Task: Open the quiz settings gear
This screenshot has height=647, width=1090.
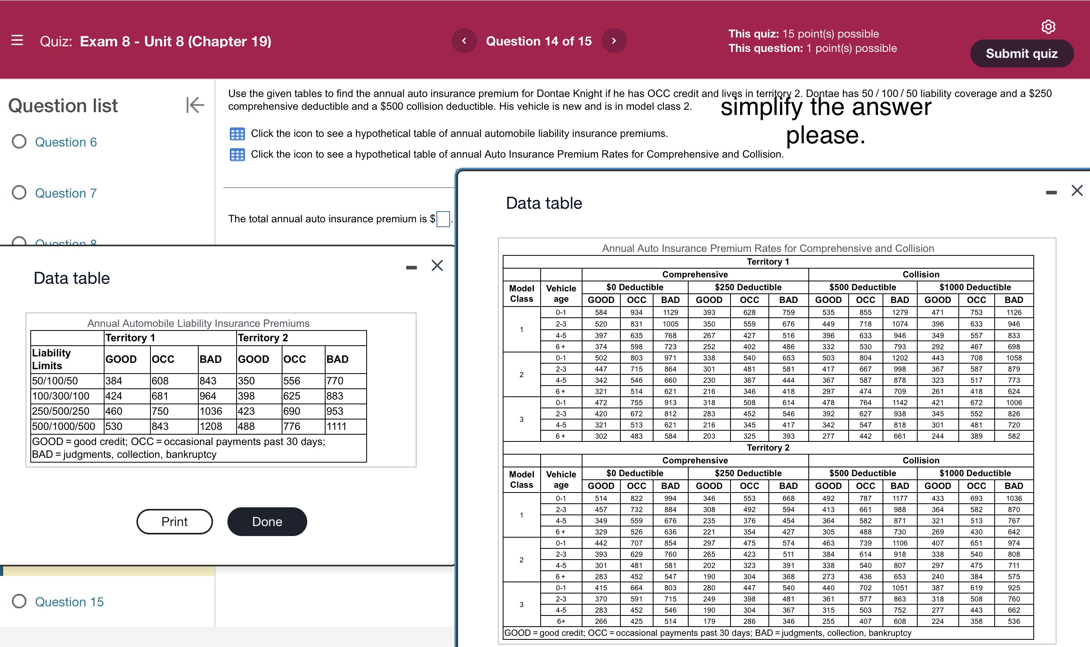Action: click(x=1048, y=27)
